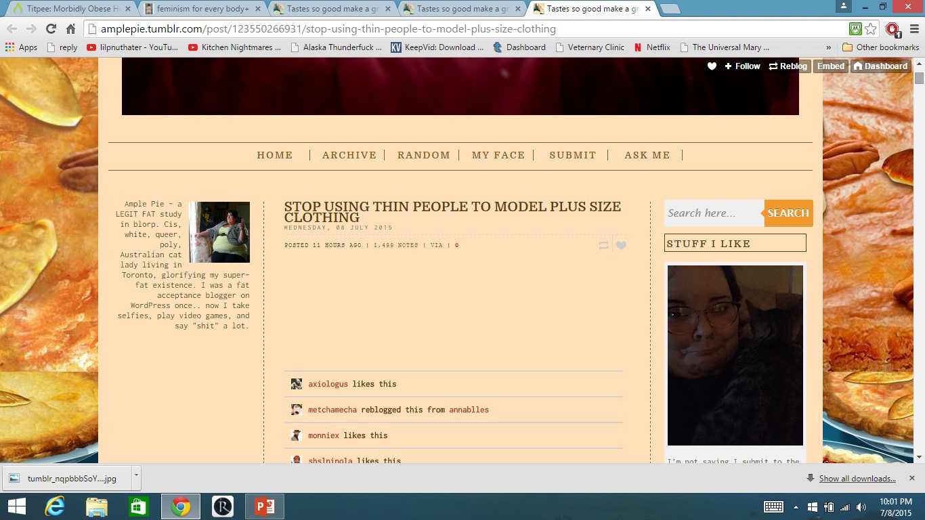
Task: Open ARCHIVE in the blog navigation
Action: click(349, 155)
